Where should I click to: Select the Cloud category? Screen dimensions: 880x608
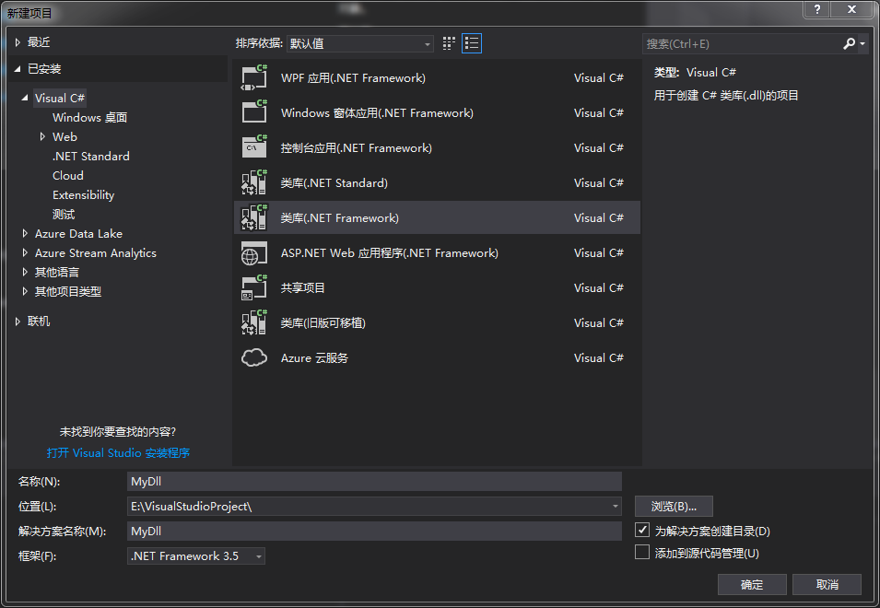[68, 176]
